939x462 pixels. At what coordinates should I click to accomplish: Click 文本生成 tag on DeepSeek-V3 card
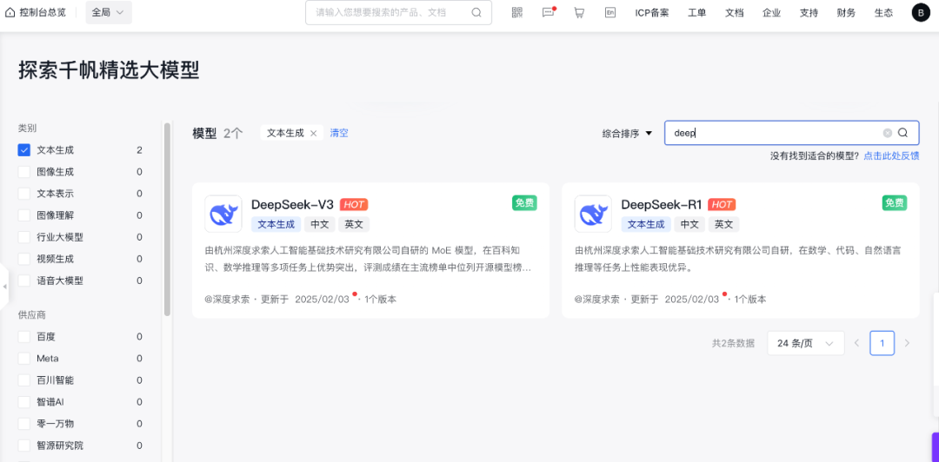pyautogui.click(x=276, y=224)
